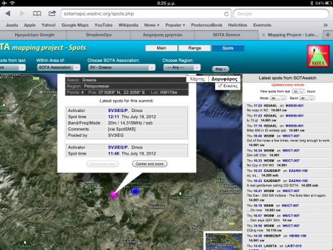Open summit link in the No Cpy in SW MO spot

pyautogui.click(x=291, y=161)
